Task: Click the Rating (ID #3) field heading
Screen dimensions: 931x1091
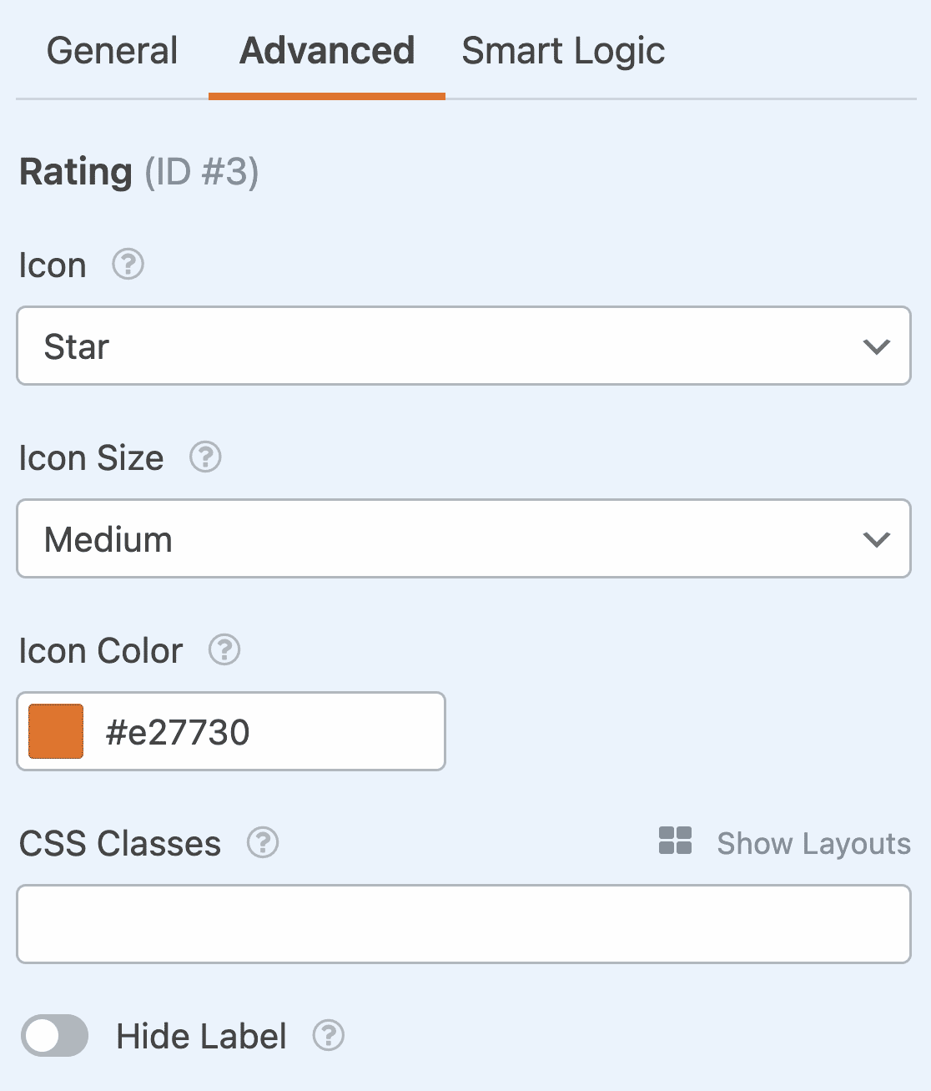Action: (x=138, y=172)
